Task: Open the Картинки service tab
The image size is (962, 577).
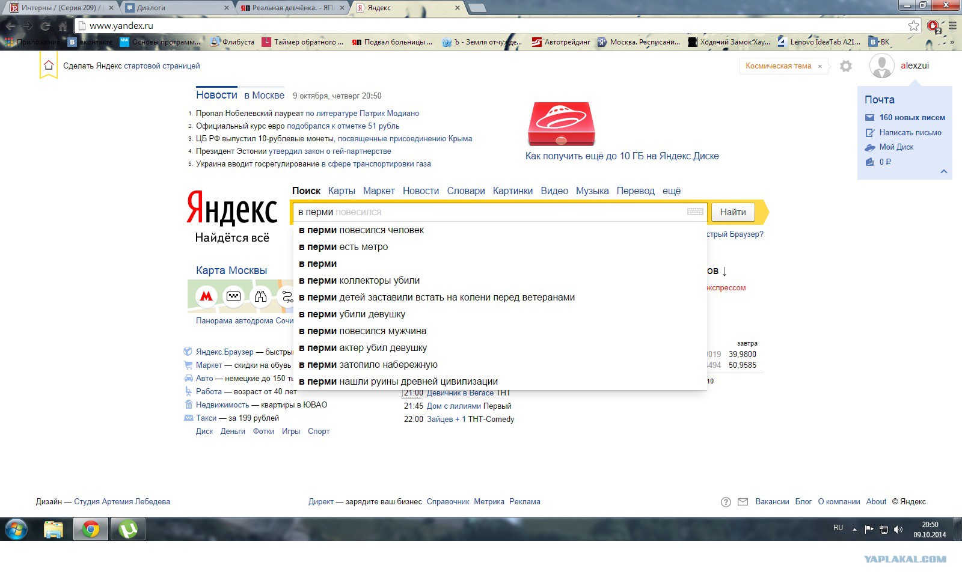Action: (x=513, y=191)
